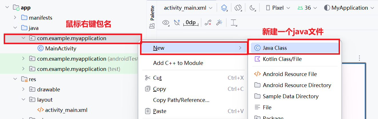Screen dimensions: 378x119
Task: Toggle the autoconnect magnet icon
Action: coord(177,22)
